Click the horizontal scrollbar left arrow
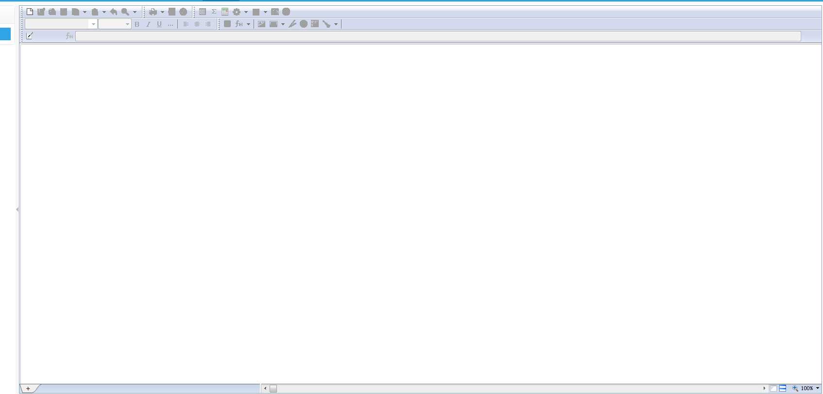The width and height of the screenshot is (823, 394). 265,389
